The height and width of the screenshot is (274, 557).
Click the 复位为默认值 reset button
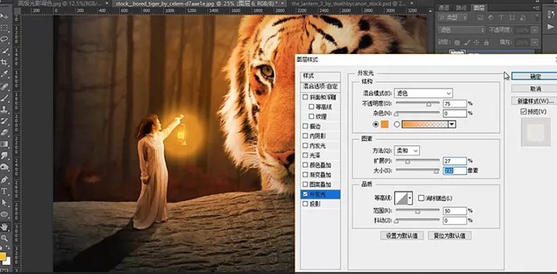(450, 235)
